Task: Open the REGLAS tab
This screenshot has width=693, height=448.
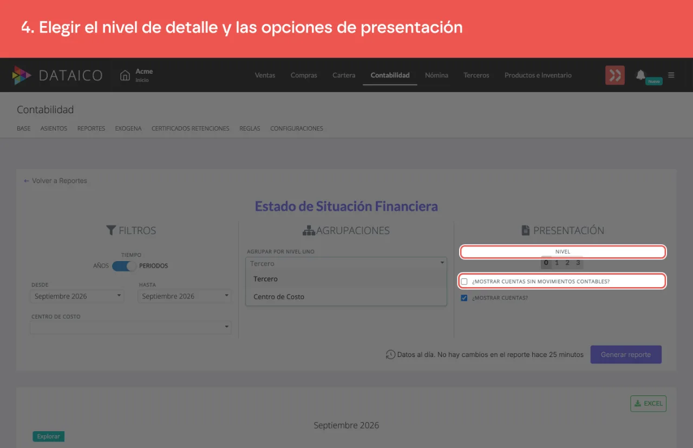Action: pyautogui.click(x=250, y=129)
